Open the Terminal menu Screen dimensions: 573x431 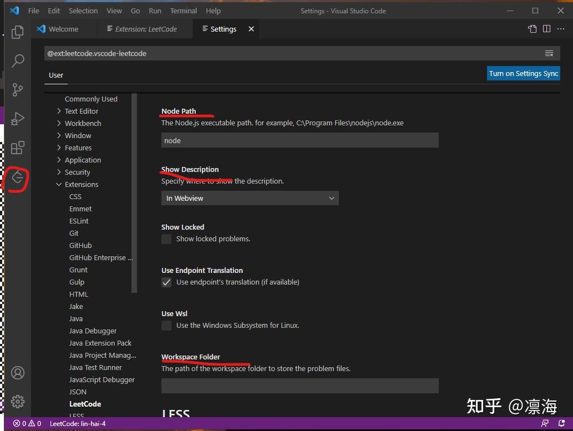coord(184,11)
